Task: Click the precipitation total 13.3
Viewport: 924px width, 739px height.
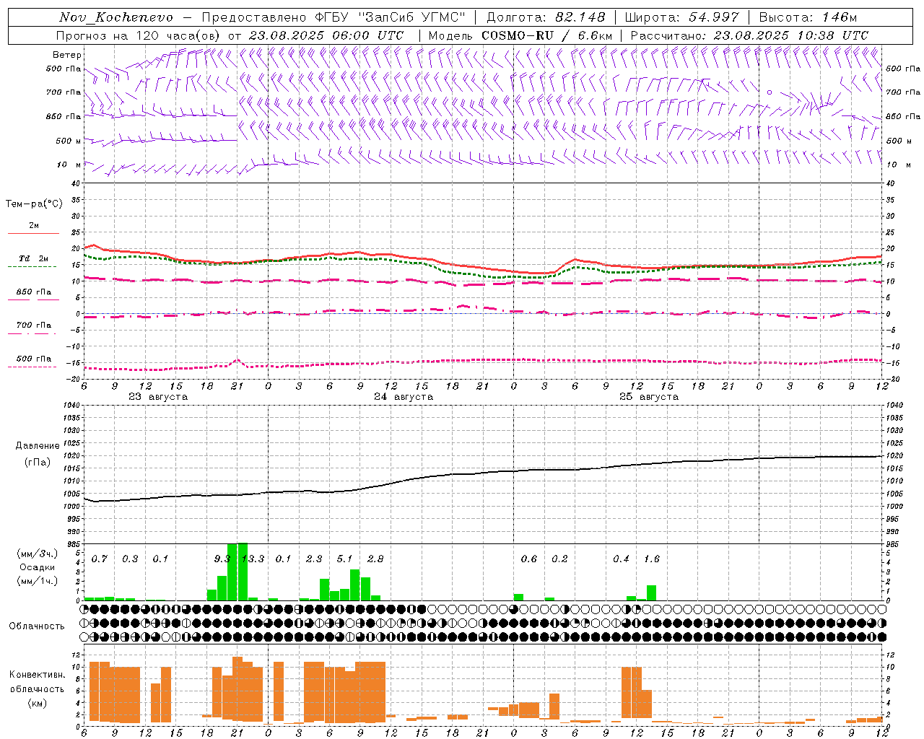Action: pyautogui.click(x=253, y=559)
